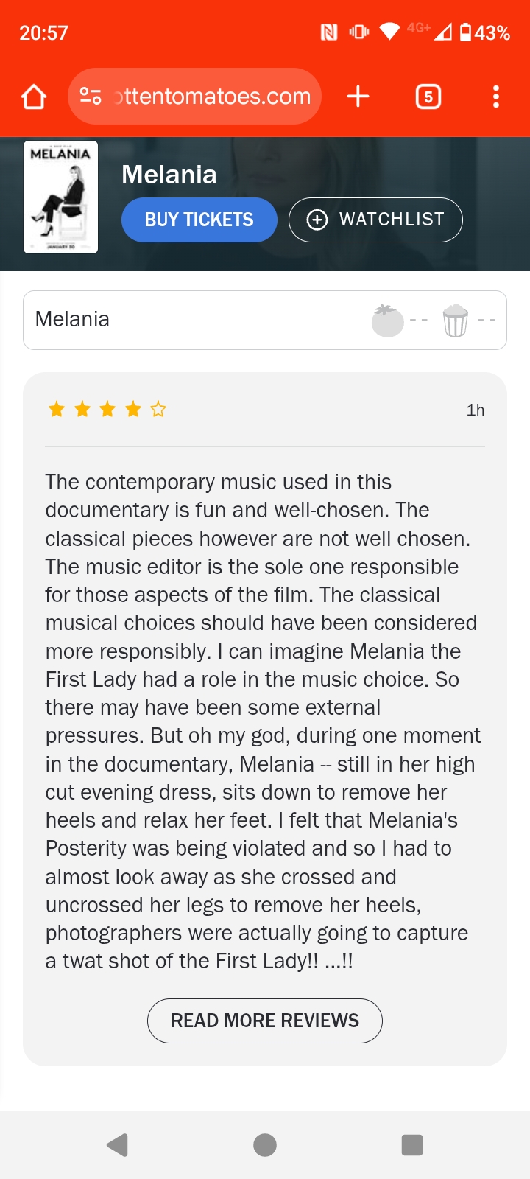Tap the Melania movie poster thumbnail
The image size is (530, 1179).
coord(60,197)
